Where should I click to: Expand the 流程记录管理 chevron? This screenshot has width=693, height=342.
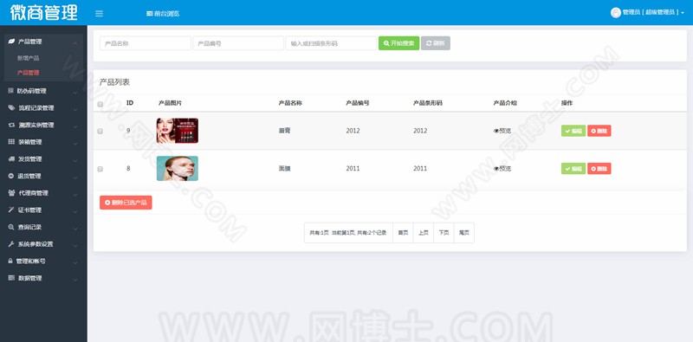(x=75, y=109)
